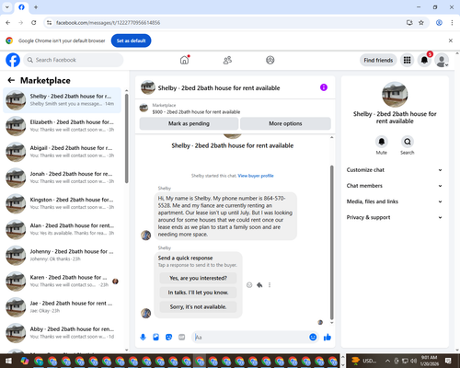Click the conversation list scrollbar
Viewport: 460px width, 368px height.
coord(127,138)
